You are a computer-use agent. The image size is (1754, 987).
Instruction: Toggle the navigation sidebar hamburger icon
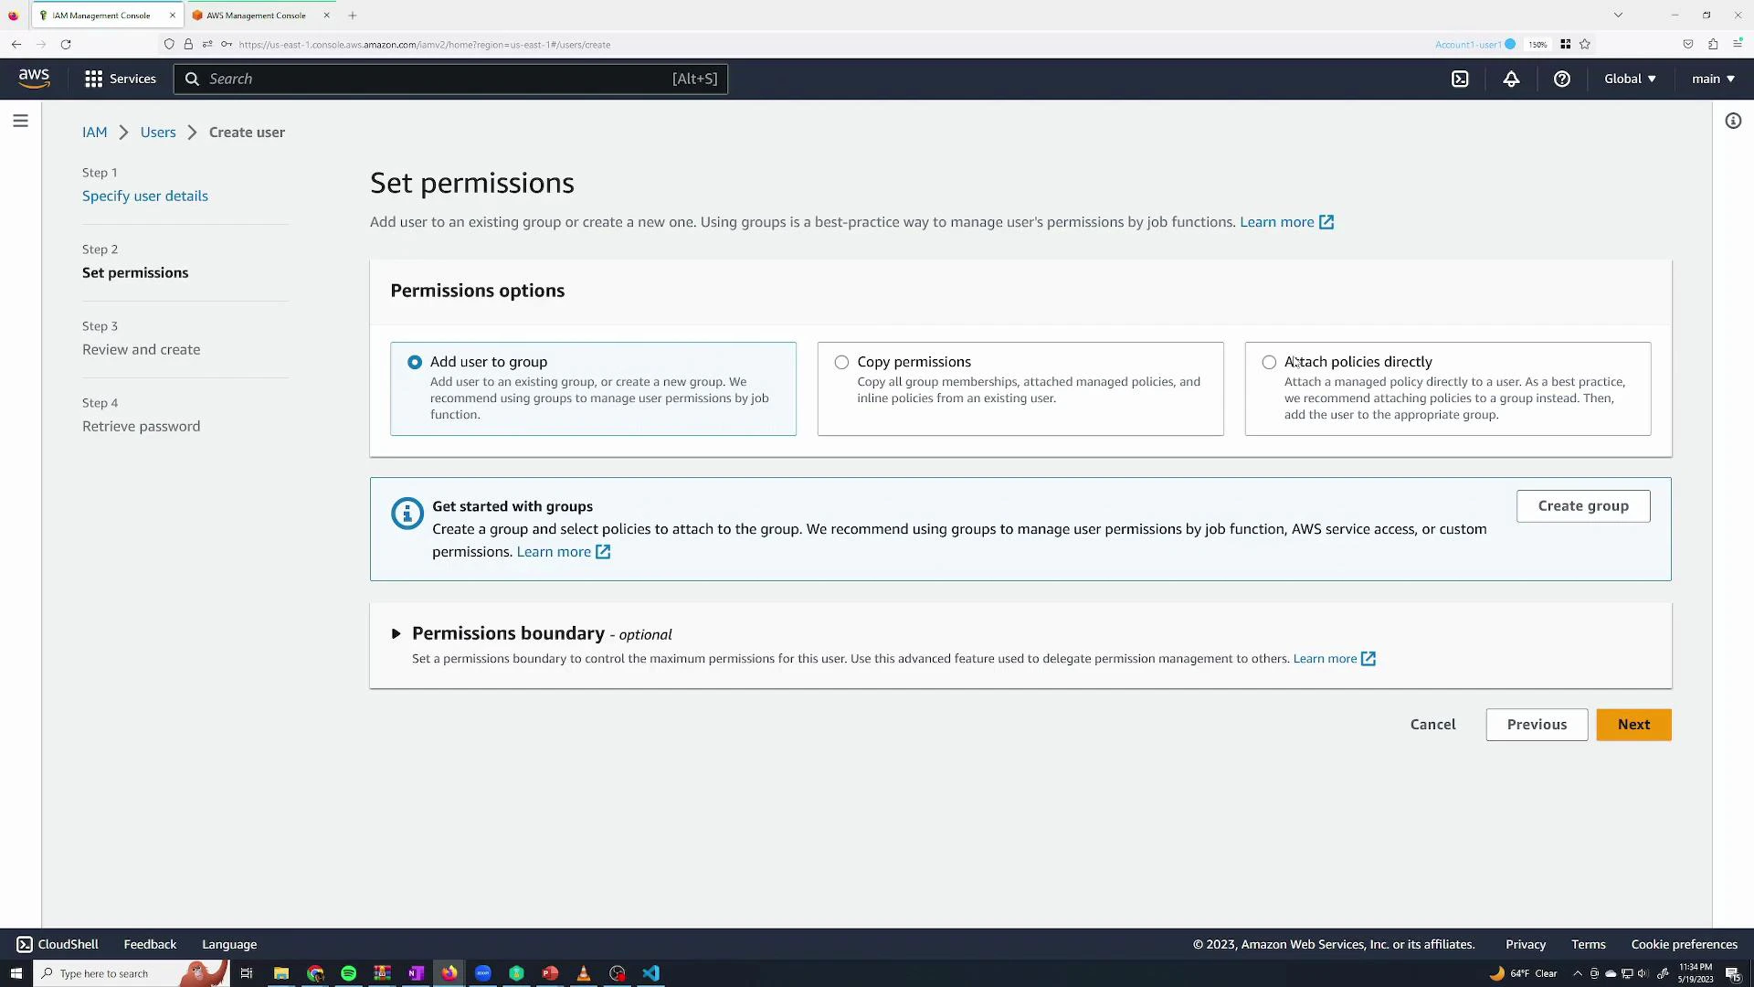[20, 120]
